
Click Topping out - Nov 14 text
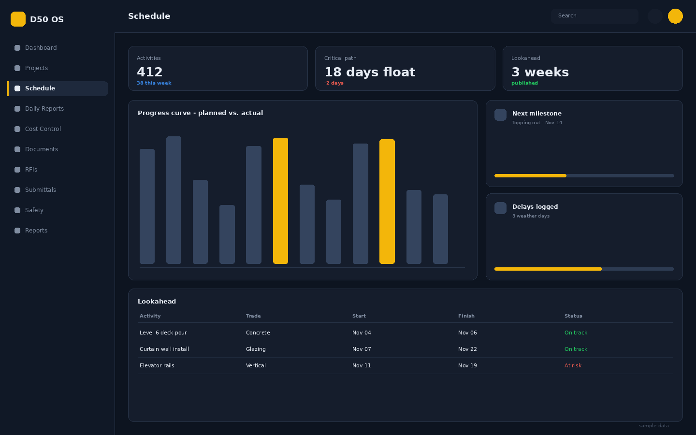click(x=537, y=123)
